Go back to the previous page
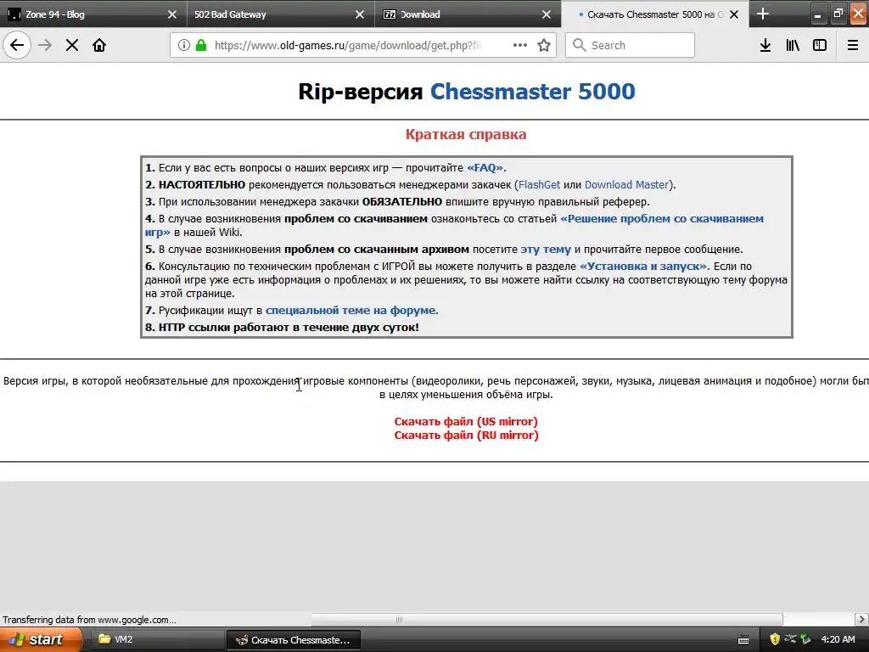 click(x=17, y=45)
